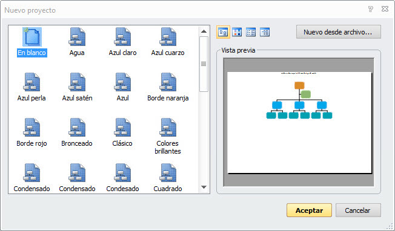The height and width of the screenshot is (231, 395).
Task: Choose the Azul perla template
Action: [x=32, y=82]
